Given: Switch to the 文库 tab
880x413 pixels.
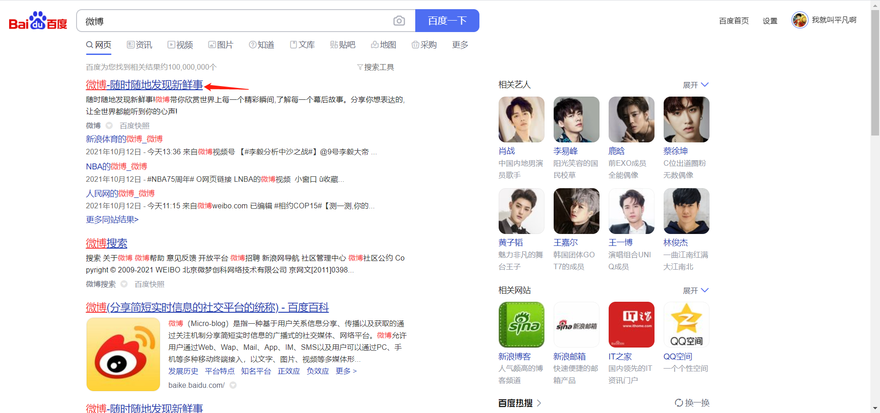Looking at the screenshot, I should [x=302, y=45].
